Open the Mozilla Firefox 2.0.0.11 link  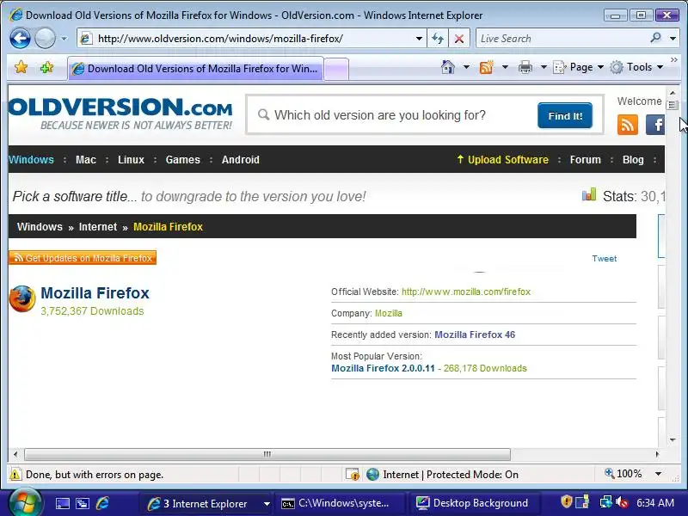[x=383, y=369]
